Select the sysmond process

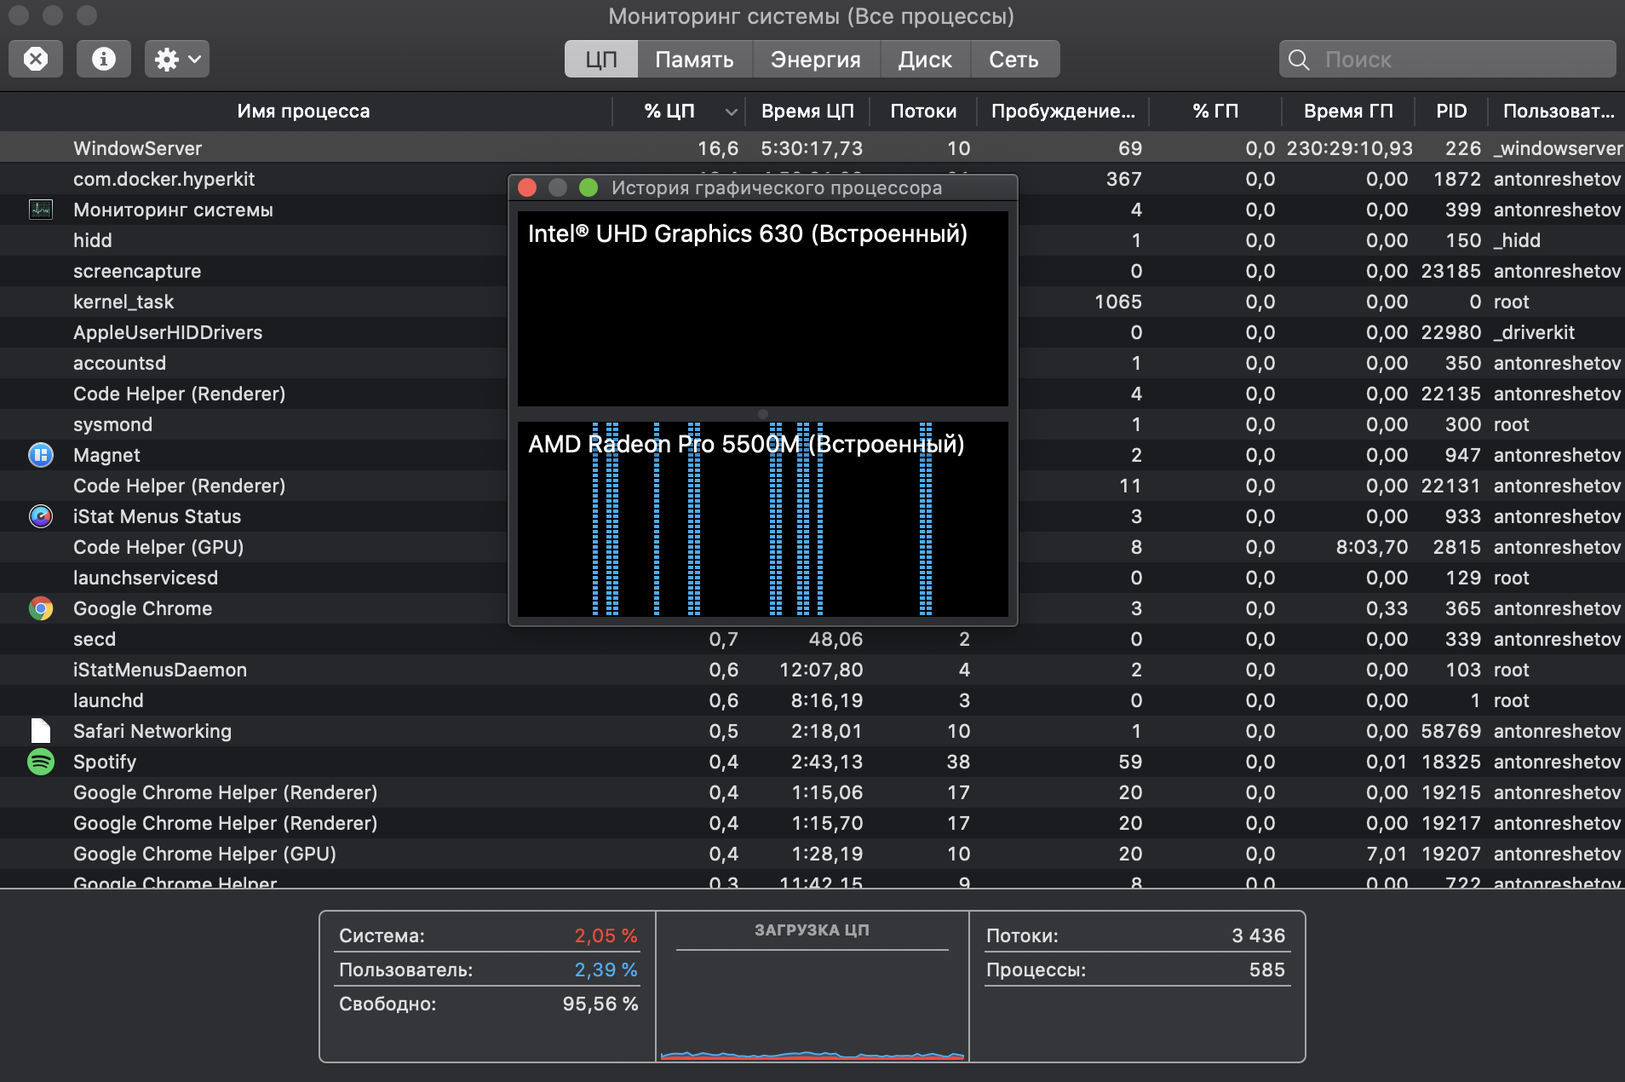112,424
